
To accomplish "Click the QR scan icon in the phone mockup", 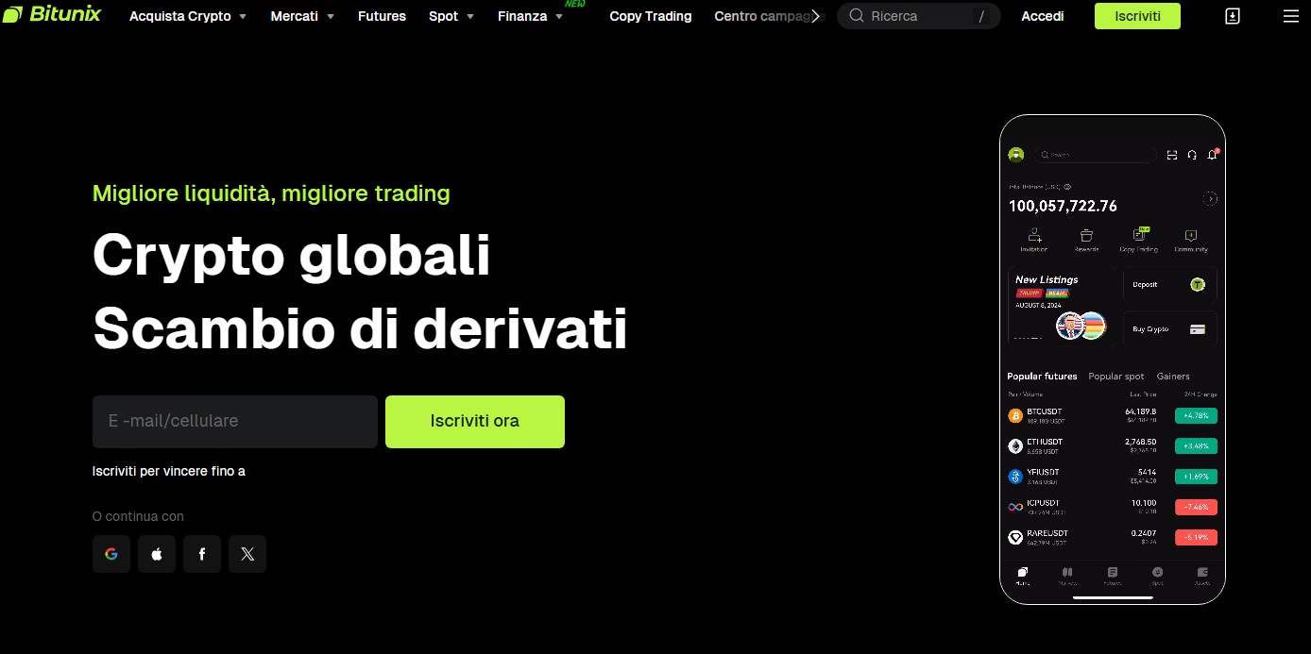I will click(x=1172, y=155).
